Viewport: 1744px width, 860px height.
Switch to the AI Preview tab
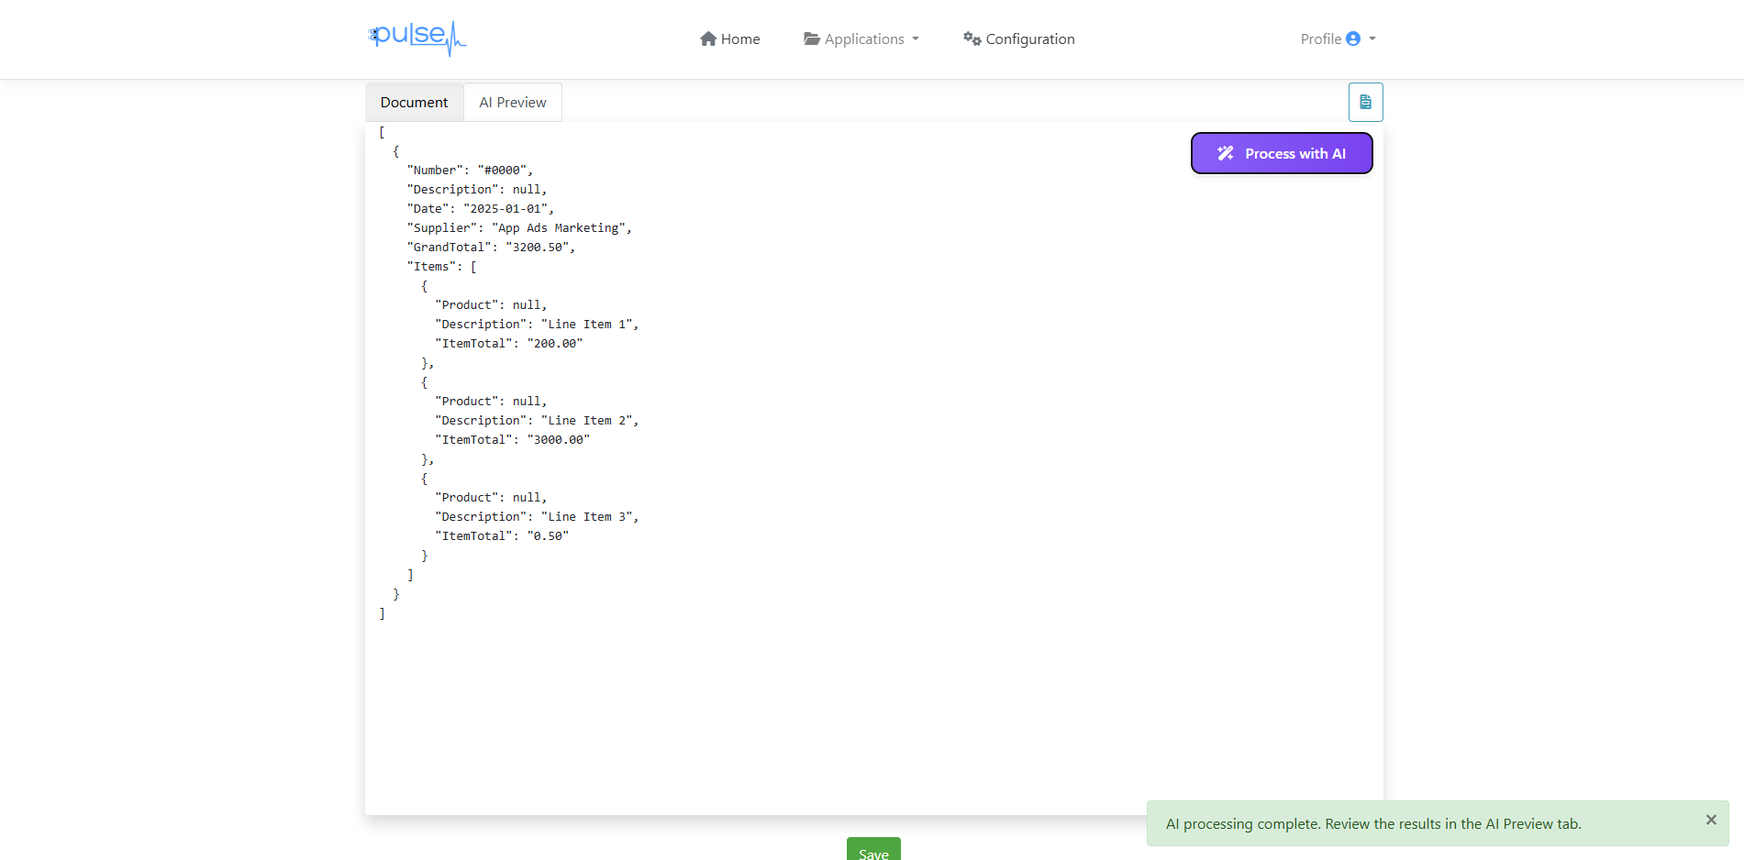click(x=512, y=102)
